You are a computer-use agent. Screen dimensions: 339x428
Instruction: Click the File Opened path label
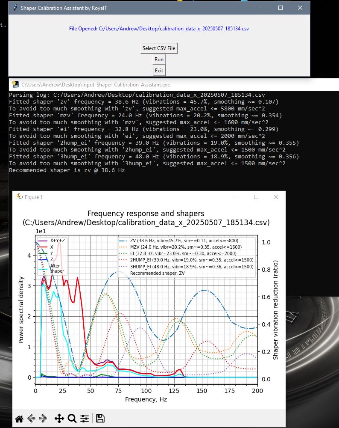159,29
